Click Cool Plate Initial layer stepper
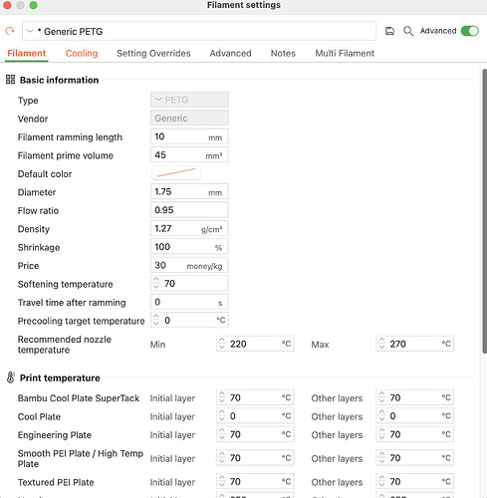487x498 pixels. pyautogui.click(x=222, y=416)
